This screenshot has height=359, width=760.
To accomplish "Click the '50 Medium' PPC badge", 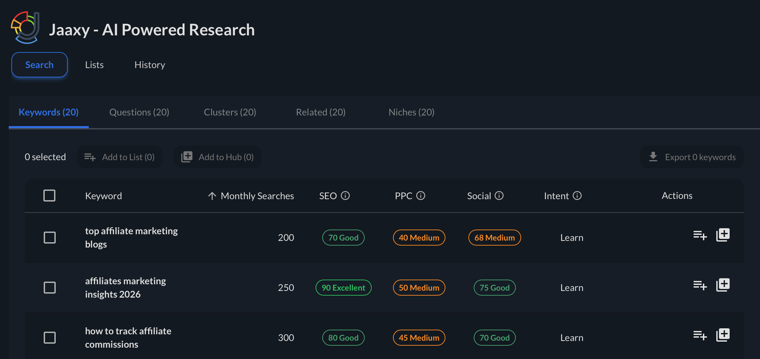I will 419,288.
